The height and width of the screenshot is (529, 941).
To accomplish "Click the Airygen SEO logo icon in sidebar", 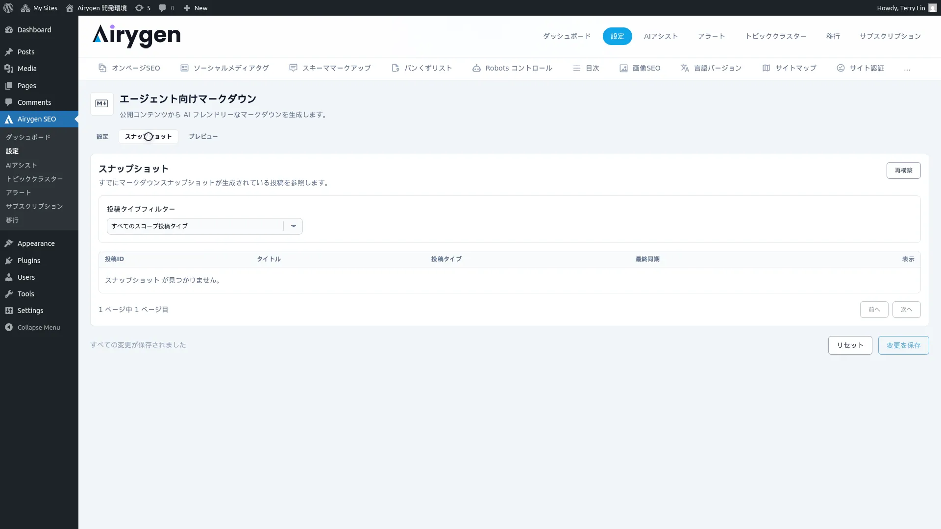I will [9, 119].
